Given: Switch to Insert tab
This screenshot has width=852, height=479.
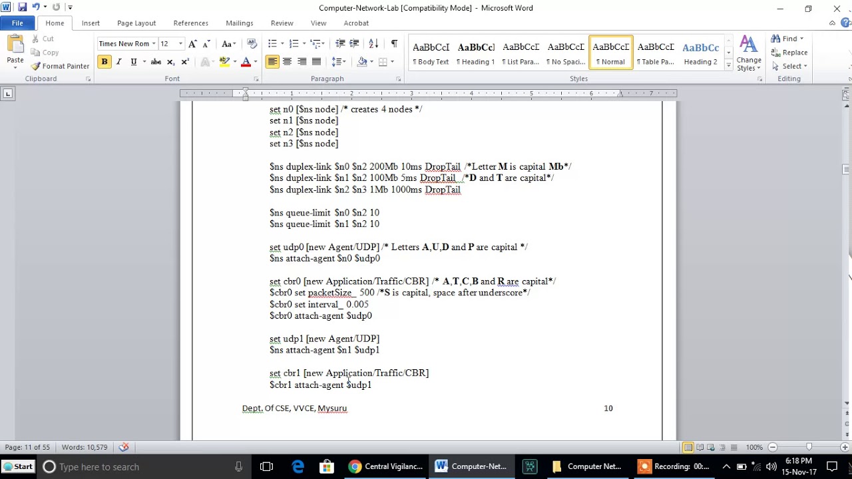Looking at the screenshot, I should tap(91, 23).
